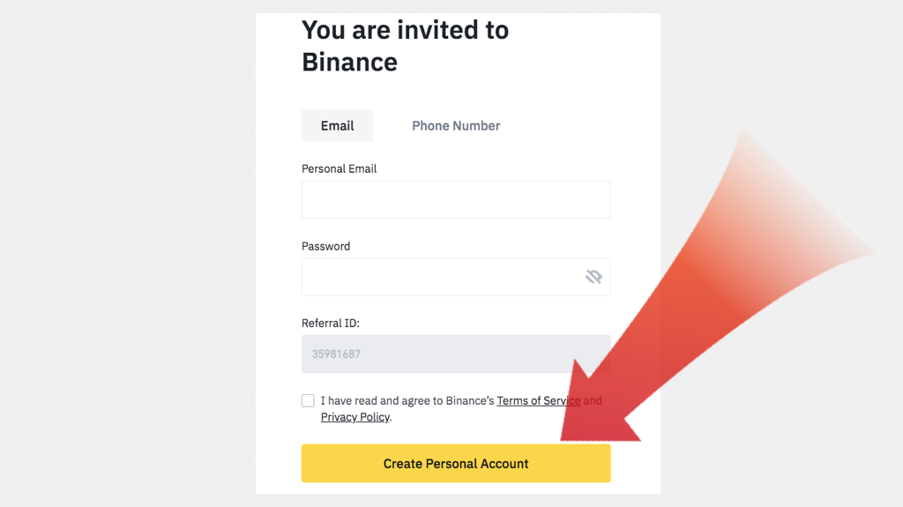Click the "Personal Email" field label

(339, 168)
